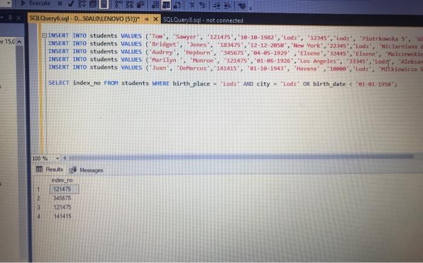Select result cell 345675
The width and height of the screenshot is (423, 263).
pyautogui.click(x=62, y=198)
